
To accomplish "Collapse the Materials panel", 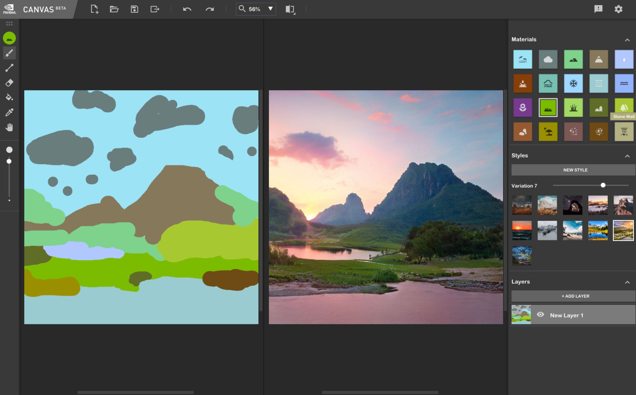I will [x=627, y=40].
